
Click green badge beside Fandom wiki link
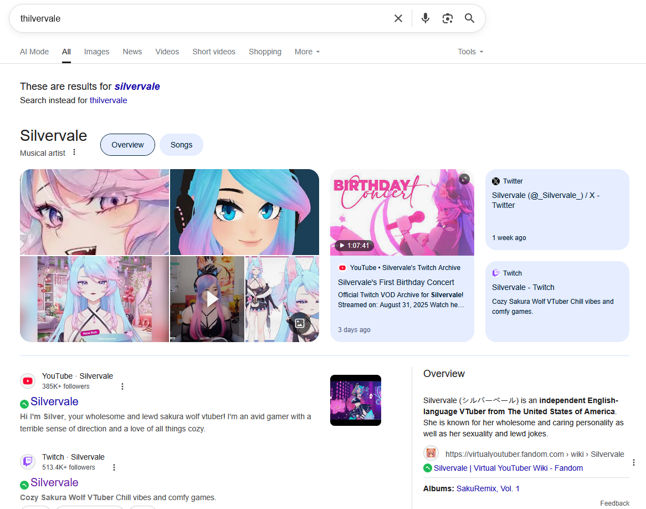click(x=428, y=468)
